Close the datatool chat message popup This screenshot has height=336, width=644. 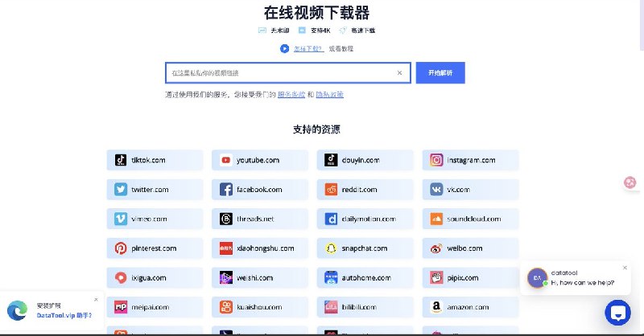pyautogui.click(x=625, y=268)
